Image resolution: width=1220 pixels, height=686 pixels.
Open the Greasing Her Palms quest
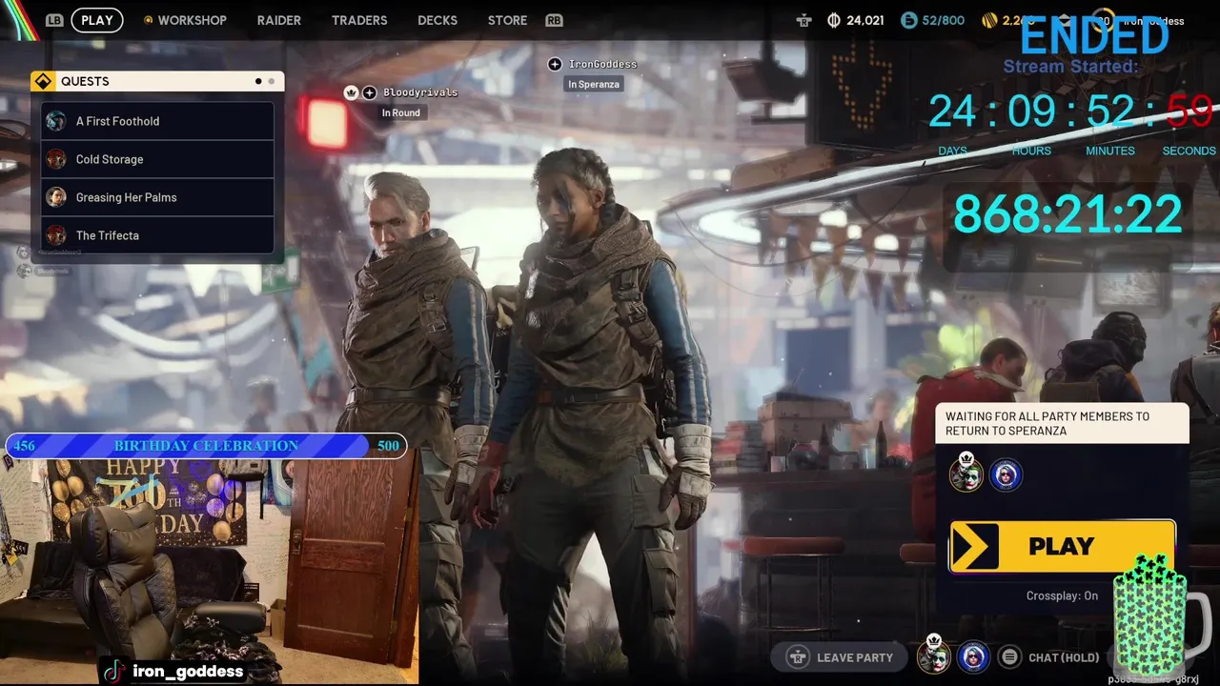158,197
